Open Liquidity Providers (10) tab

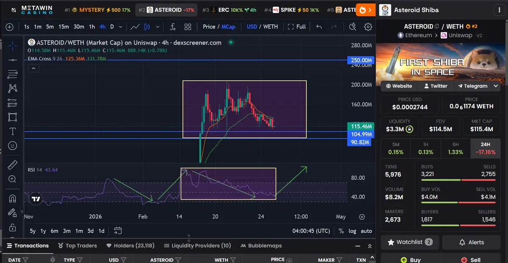[197, 246]
